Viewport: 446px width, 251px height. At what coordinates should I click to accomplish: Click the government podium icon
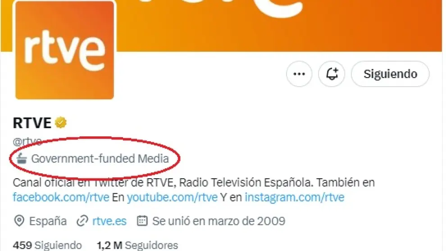[22, 158]
